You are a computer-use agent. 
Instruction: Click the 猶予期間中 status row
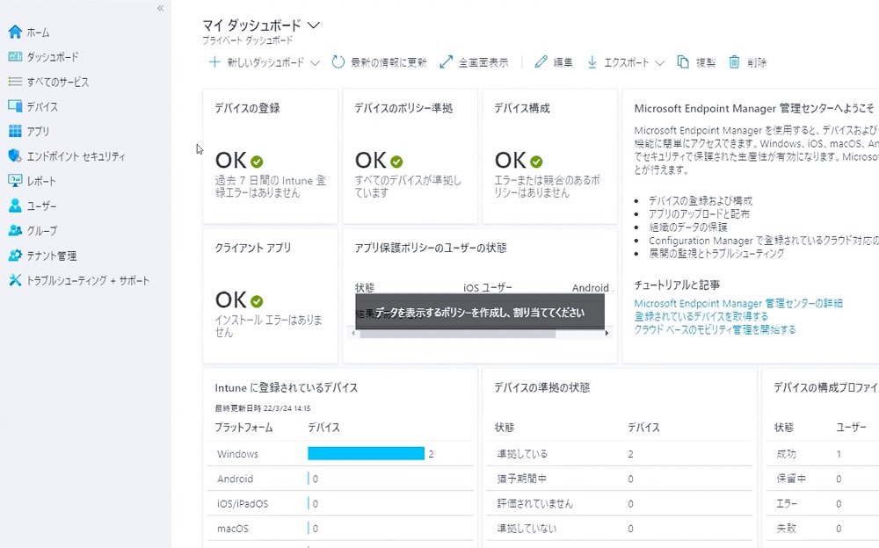coord(620,479)
